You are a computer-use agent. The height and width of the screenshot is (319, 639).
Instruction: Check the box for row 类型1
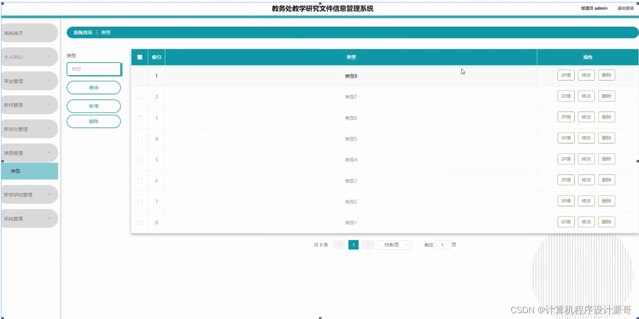(x=140, y=223)
